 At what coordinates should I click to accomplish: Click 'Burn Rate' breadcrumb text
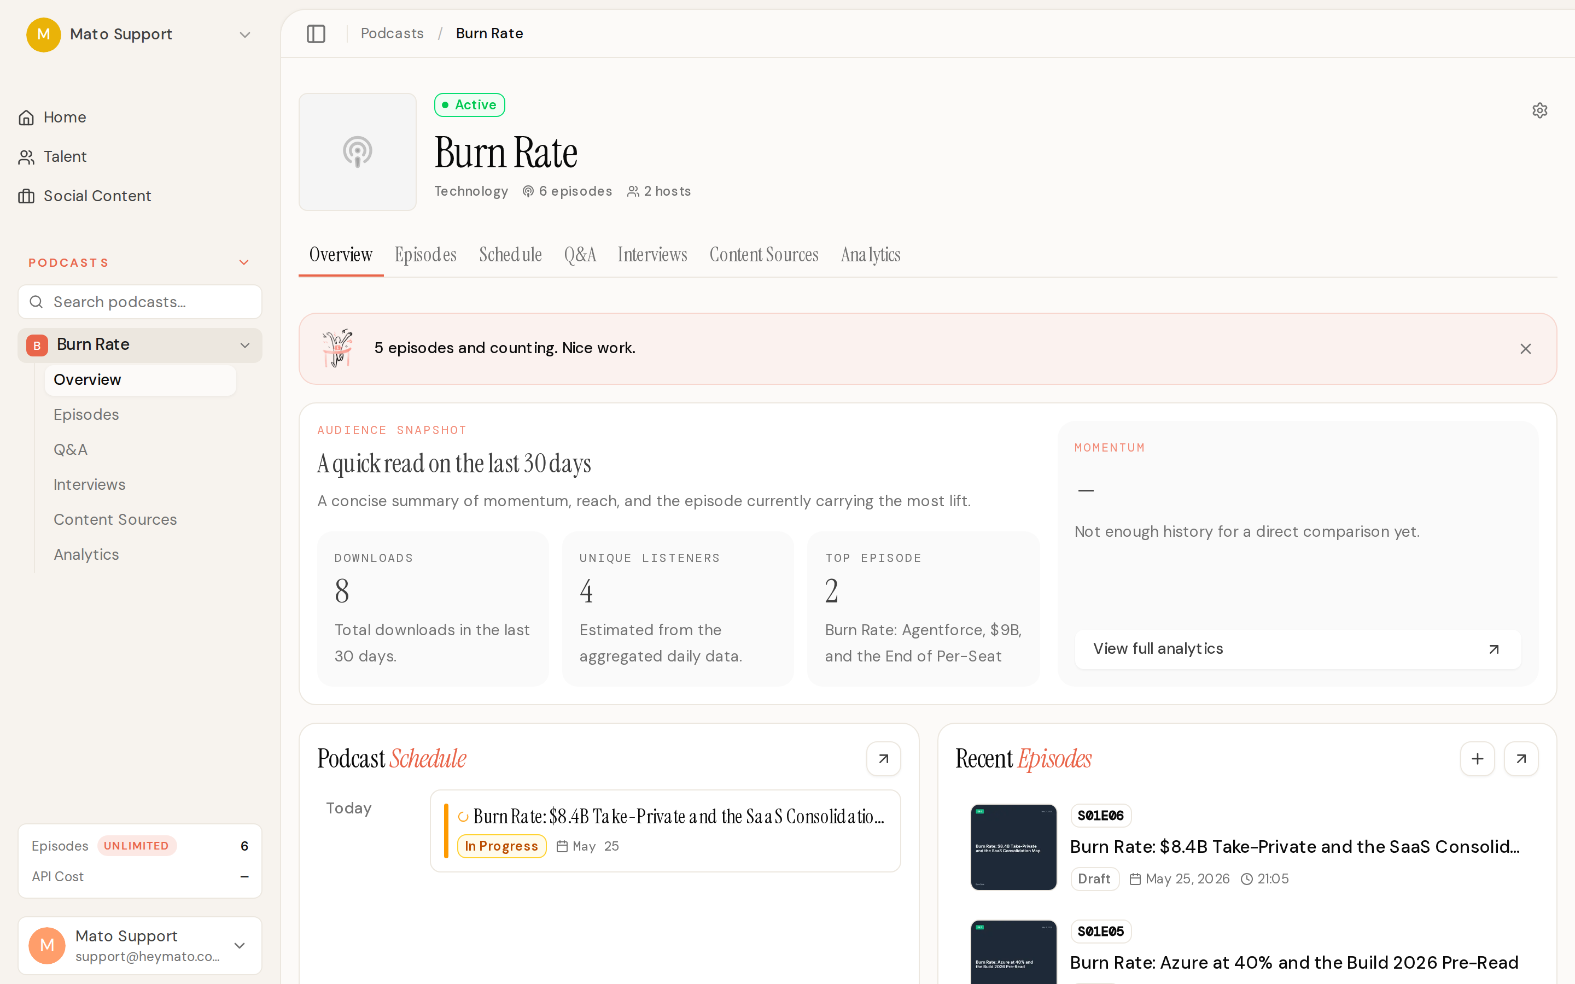(489, 33)
